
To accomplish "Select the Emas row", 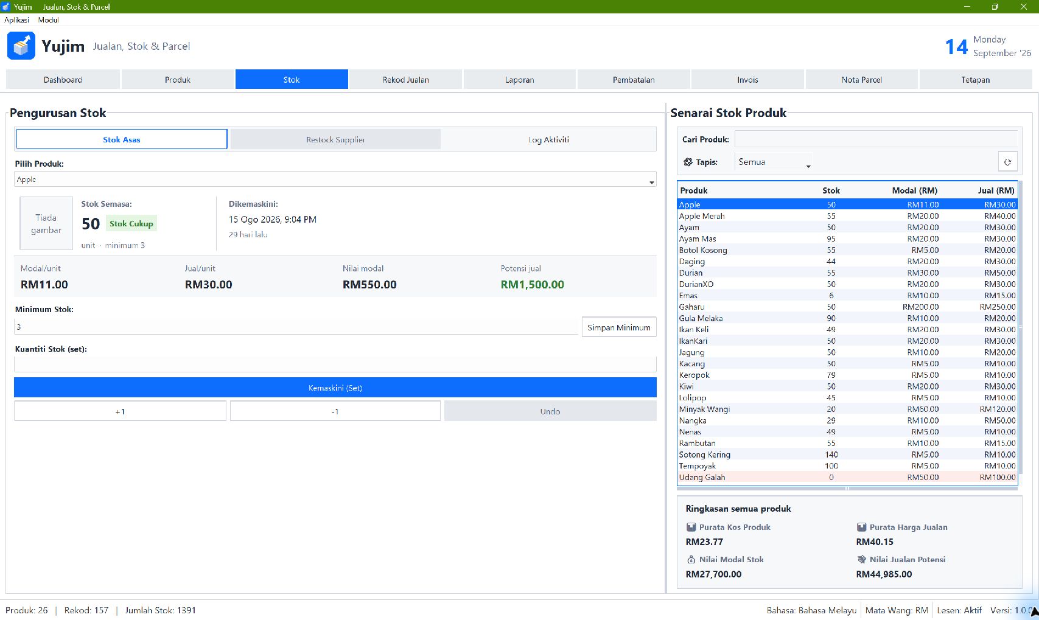I will [847, 296].
